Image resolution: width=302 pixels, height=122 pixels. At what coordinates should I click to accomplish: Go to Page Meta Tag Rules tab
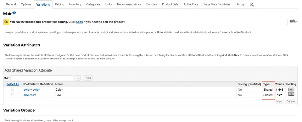(217, 4)
